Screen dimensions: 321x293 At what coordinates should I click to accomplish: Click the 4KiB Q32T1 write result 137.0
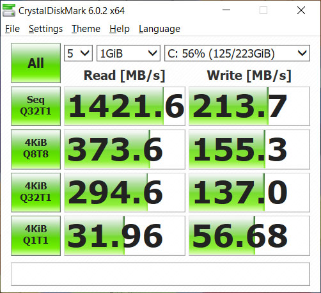point(249,193)
